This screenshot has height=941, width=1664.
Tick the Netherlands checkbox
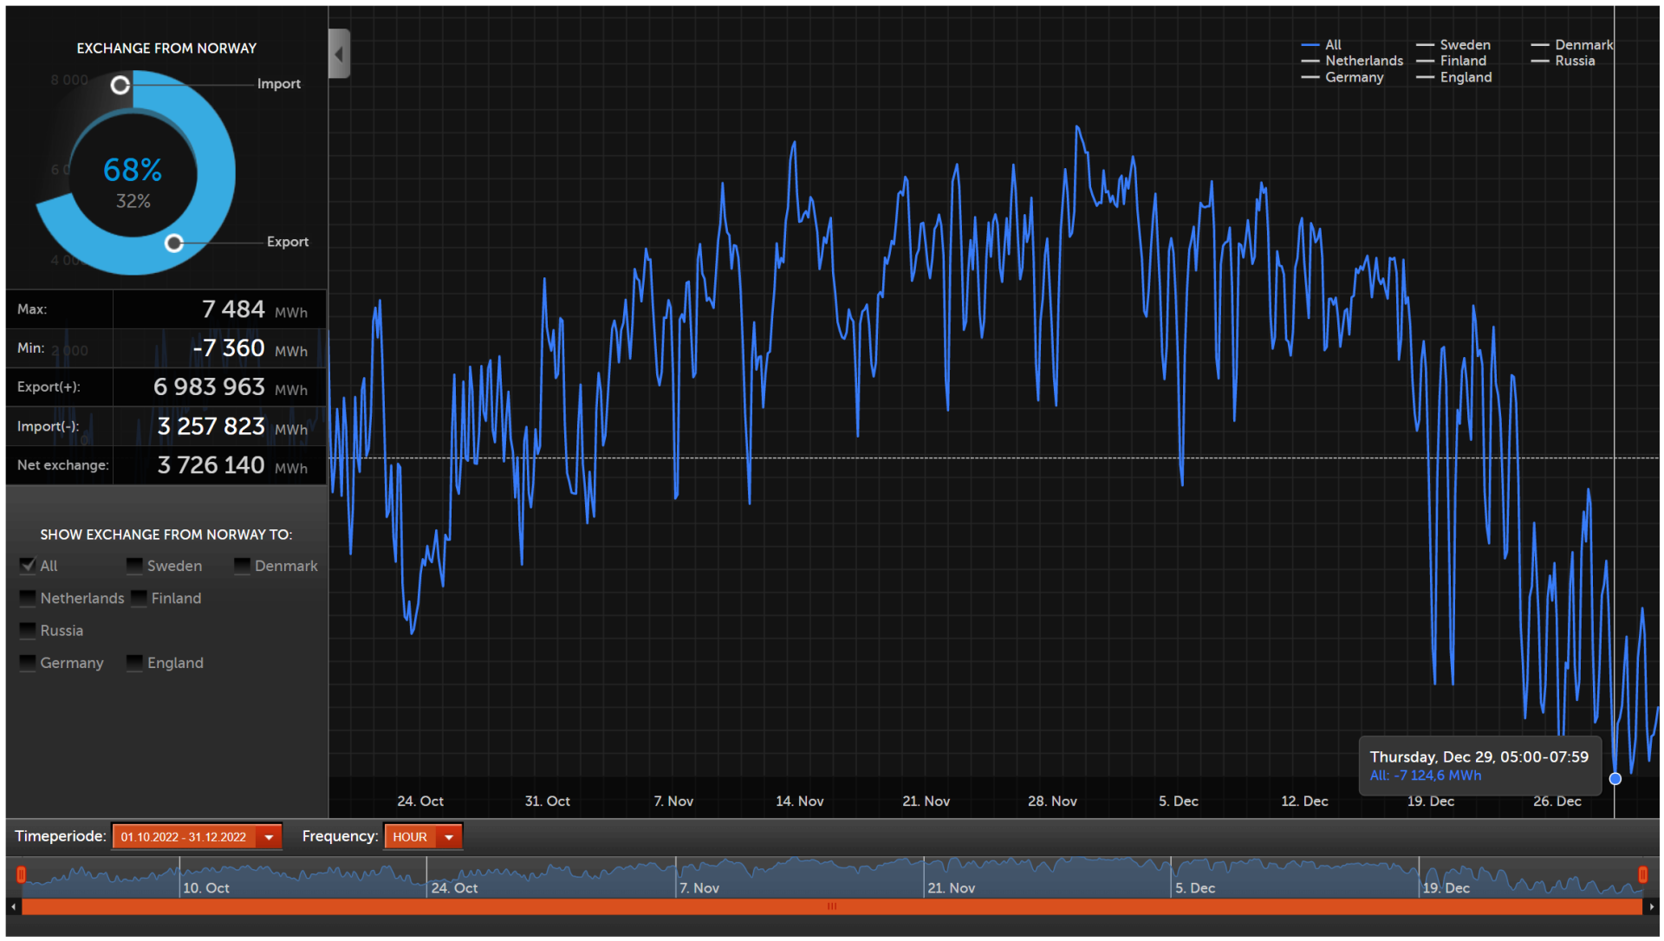click(28, 599)
